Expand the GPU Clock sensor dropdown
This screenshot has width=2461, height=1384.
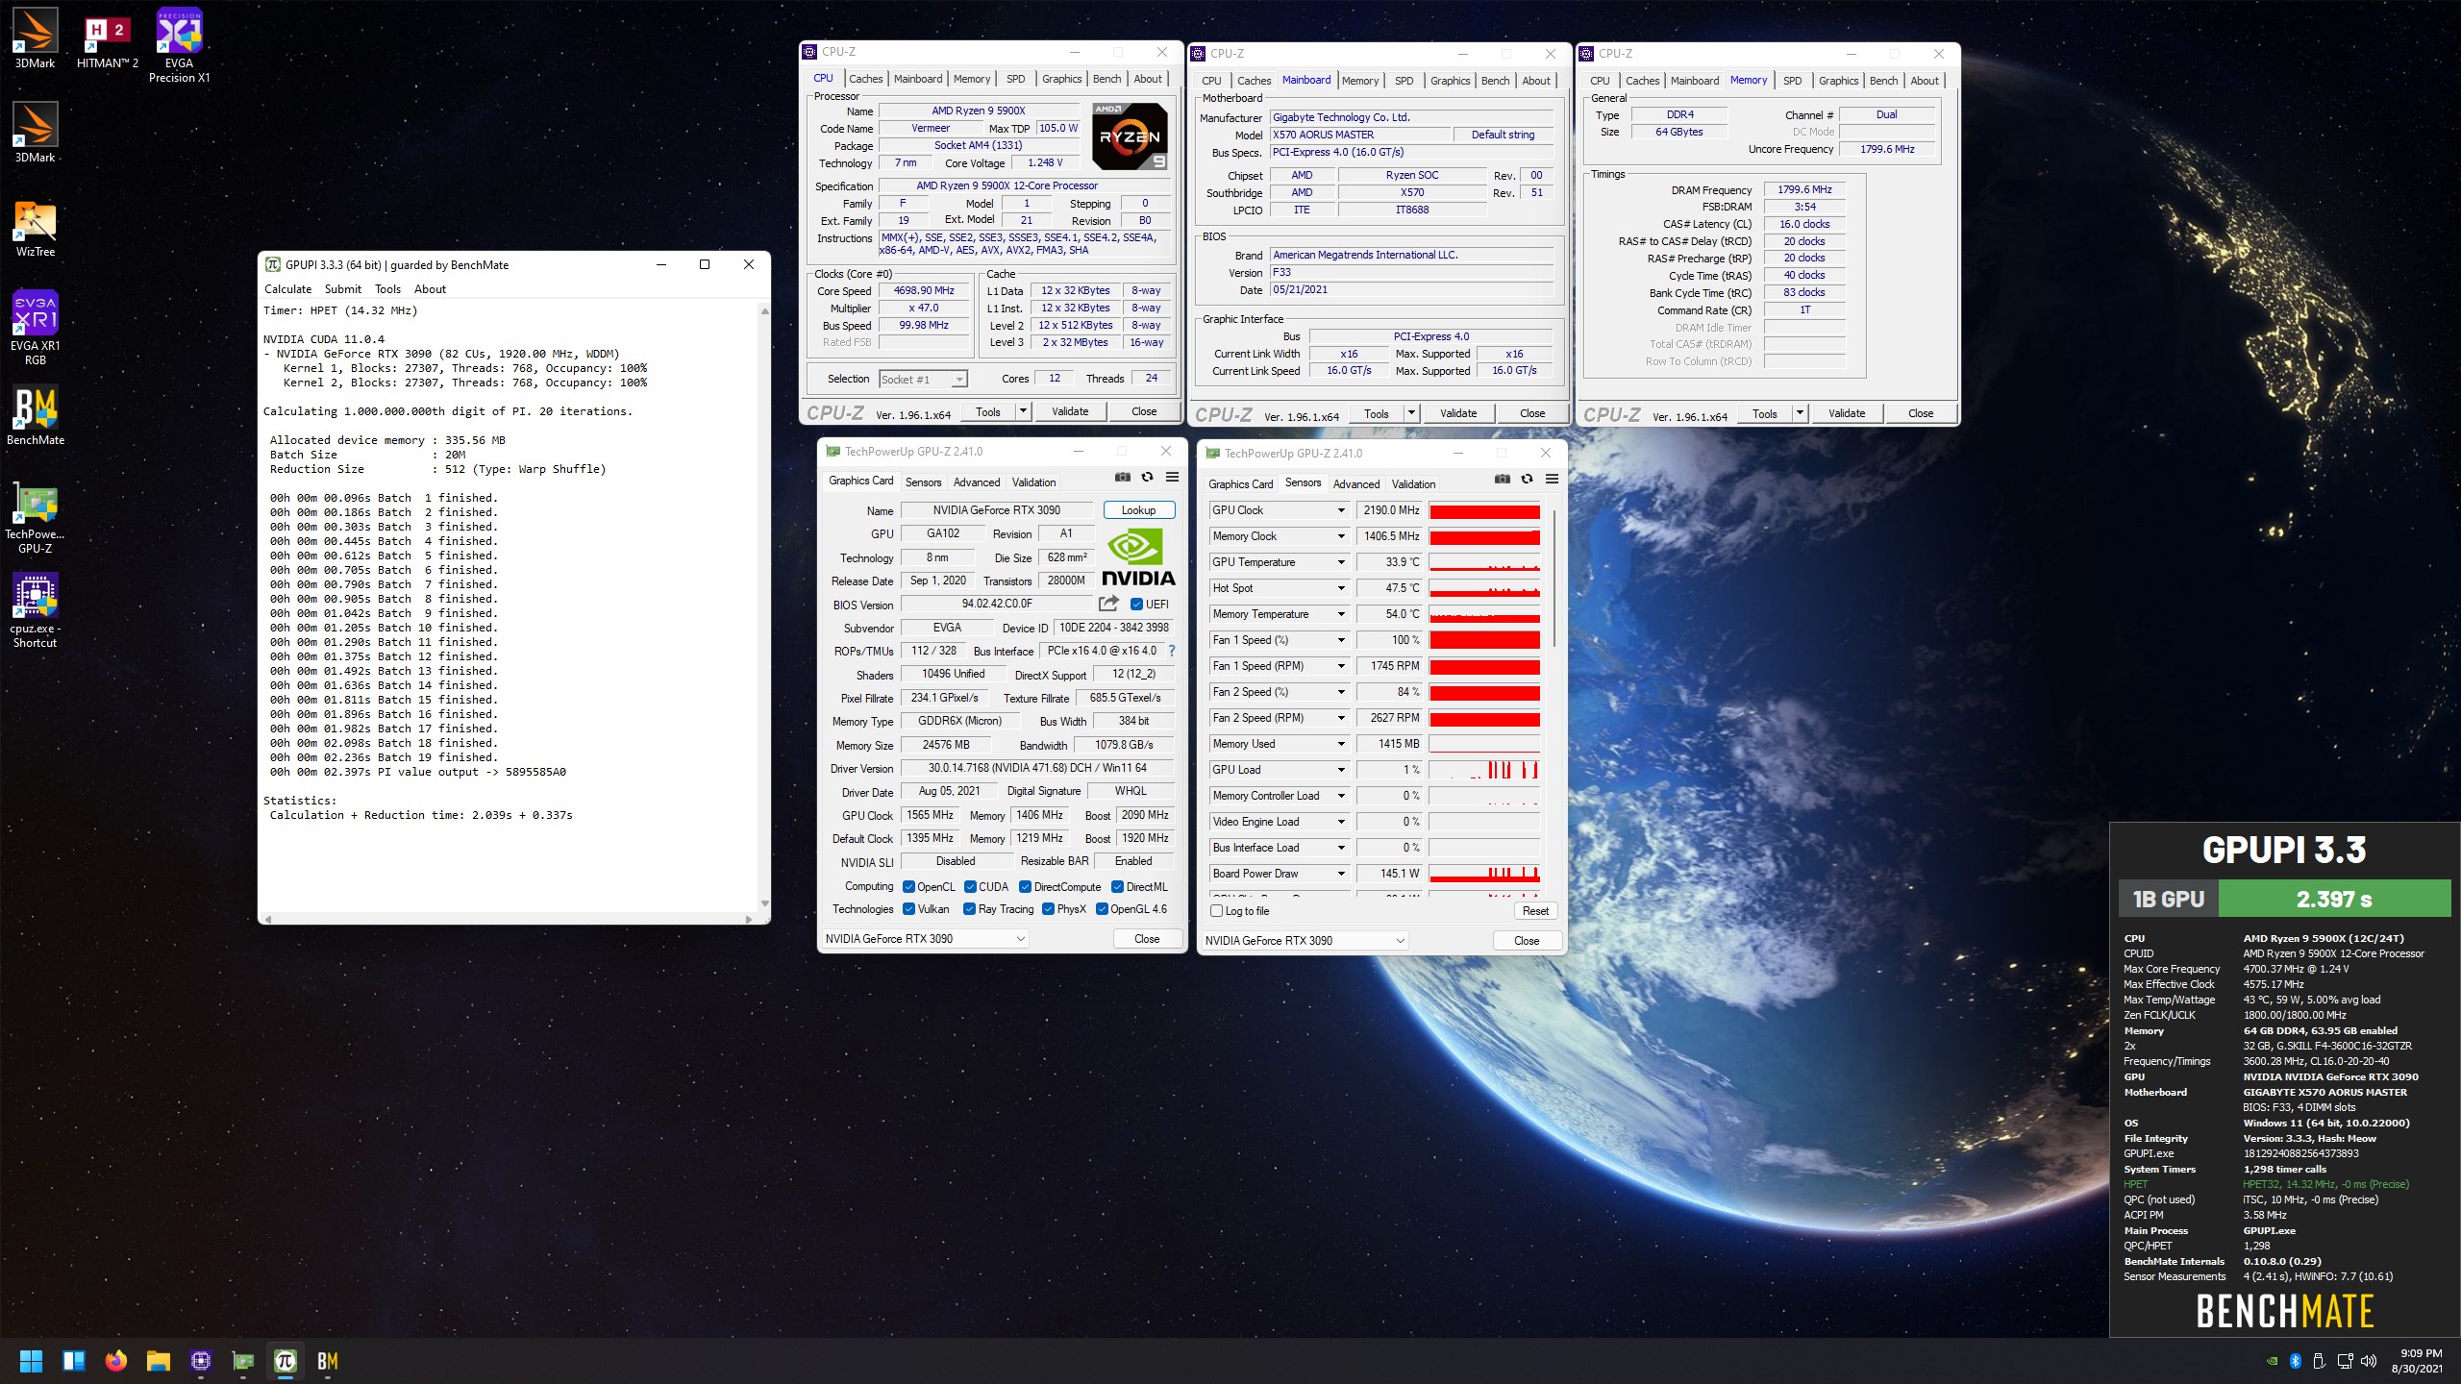click(1340, 510)
